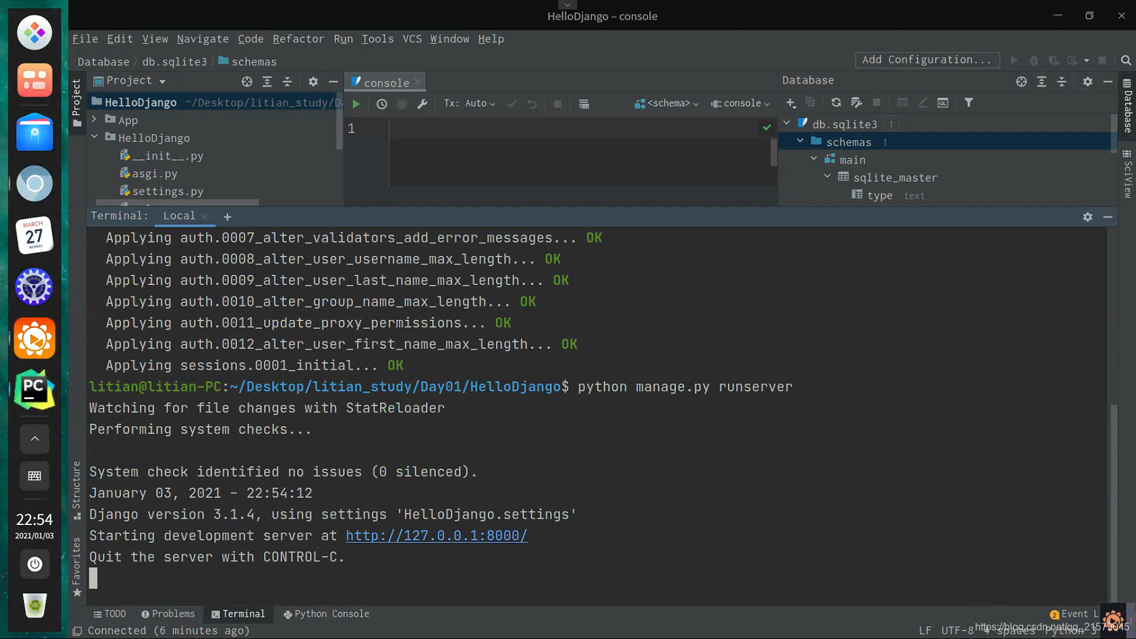Toggle the Favorites side tool window
Viewport: 1136px width, 639px height.
click(x=77, y=567)
